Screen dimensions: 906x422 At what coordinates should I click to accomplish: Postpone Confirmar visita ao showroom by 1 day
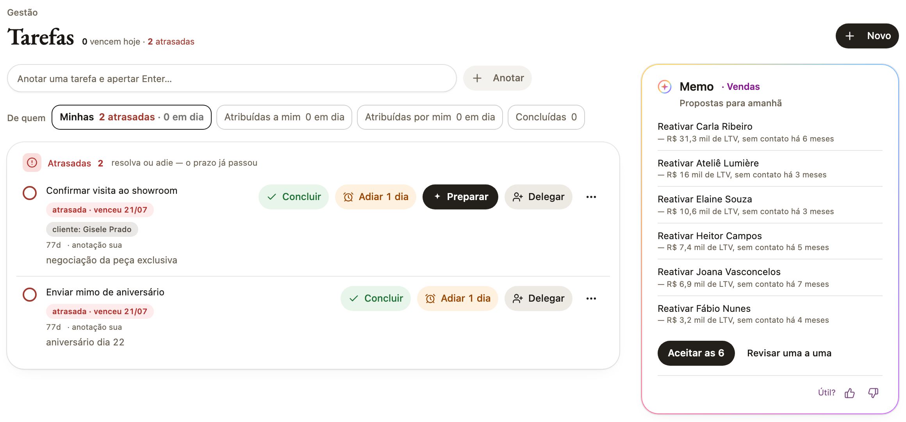tap(376, 197)
